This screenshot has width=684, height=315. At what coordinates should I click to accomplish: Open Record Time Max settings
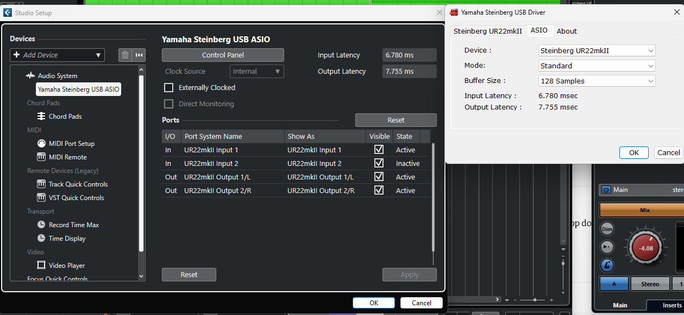(73, 225)
